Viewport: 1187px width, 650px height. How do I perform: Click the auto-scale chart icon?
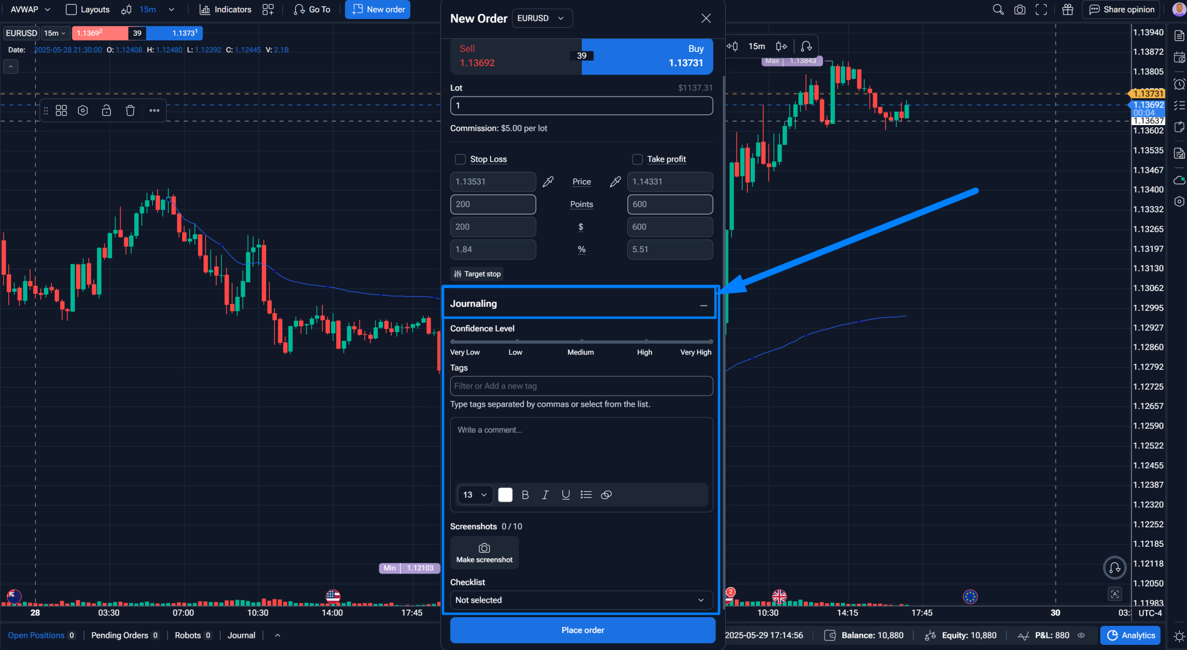(1115, 594)
